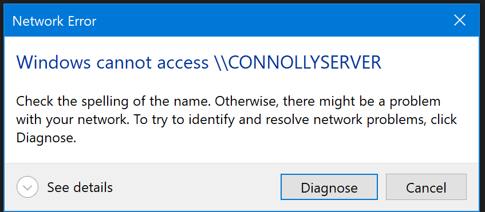
Task: Click the circular chevron icon beside See details
Action: pos(27,187)
